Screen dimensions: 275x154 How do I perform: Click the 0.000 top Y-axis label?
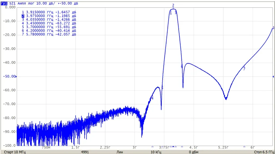10,7
